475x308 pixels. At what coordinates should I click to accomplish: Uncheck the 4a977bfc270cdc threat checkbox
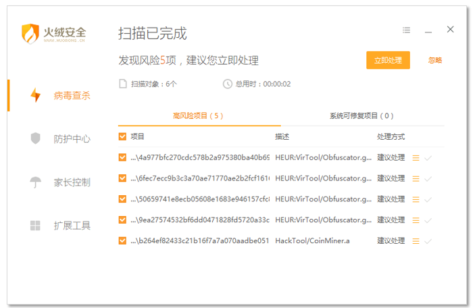[x=122, y=158]
